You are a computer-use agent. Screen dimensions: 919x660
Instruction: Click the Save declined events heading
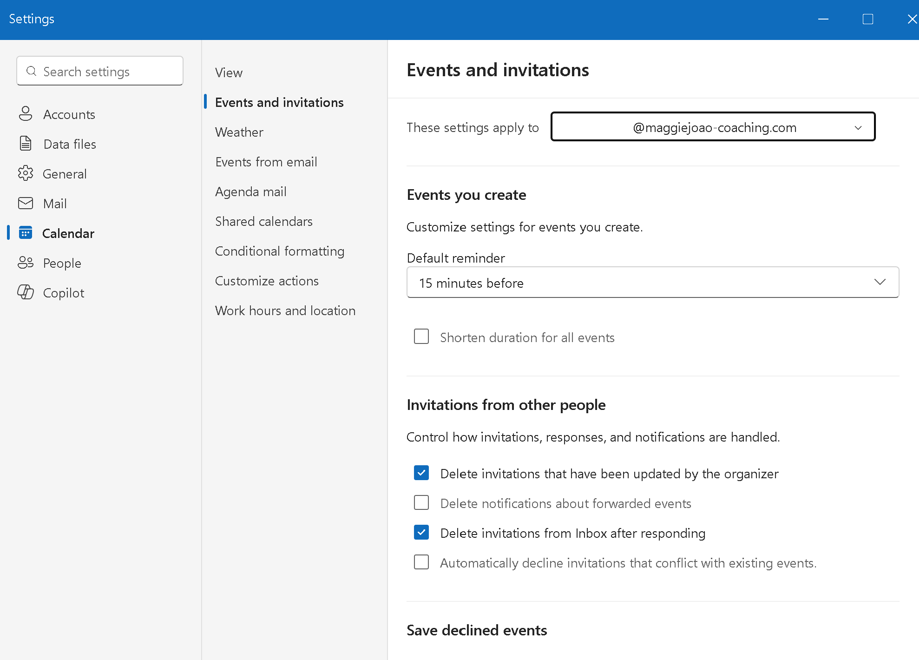(477, 630)
